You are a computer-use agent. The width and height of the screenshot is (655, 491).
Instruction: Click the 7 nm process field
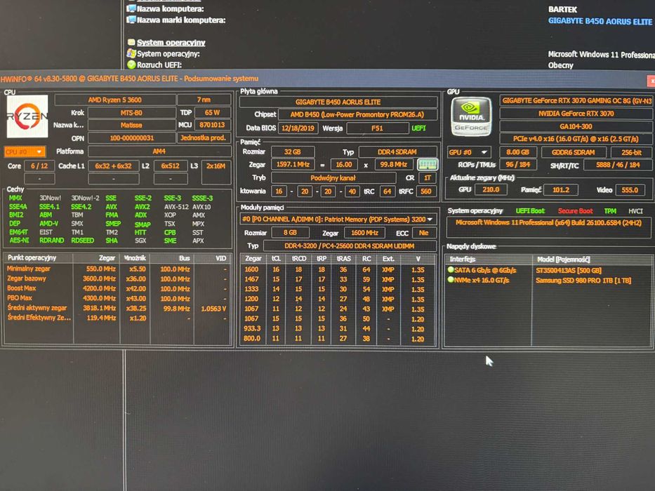tap(204, 100)
